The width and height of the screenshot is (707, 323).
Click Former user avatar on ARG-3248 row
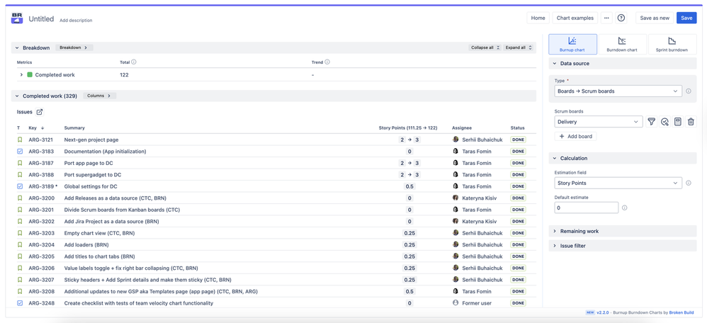pyautogui.click(x=456, y=303)
